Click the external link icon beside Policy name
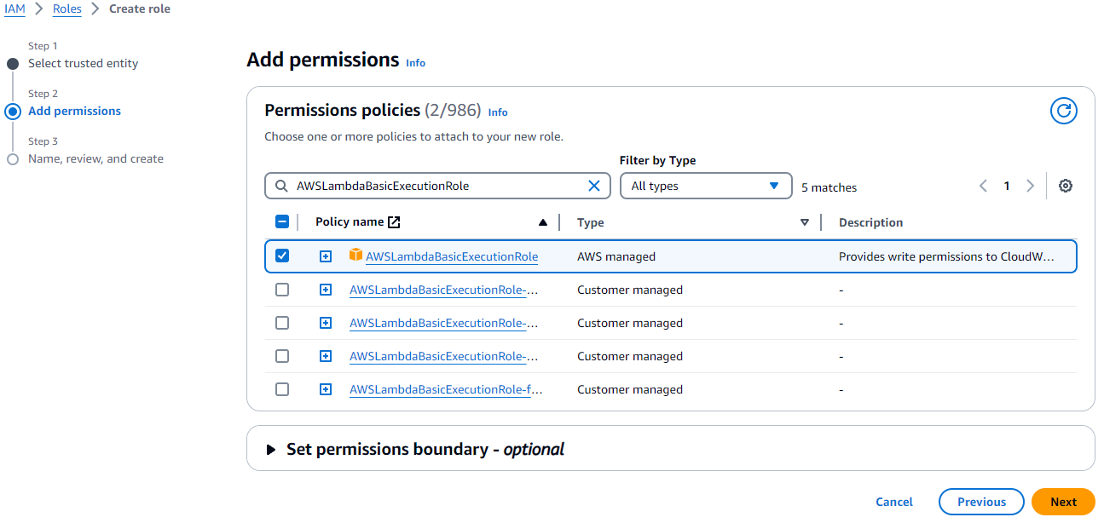This screenshot has width=1104, height=523. (x=394, y=222)
